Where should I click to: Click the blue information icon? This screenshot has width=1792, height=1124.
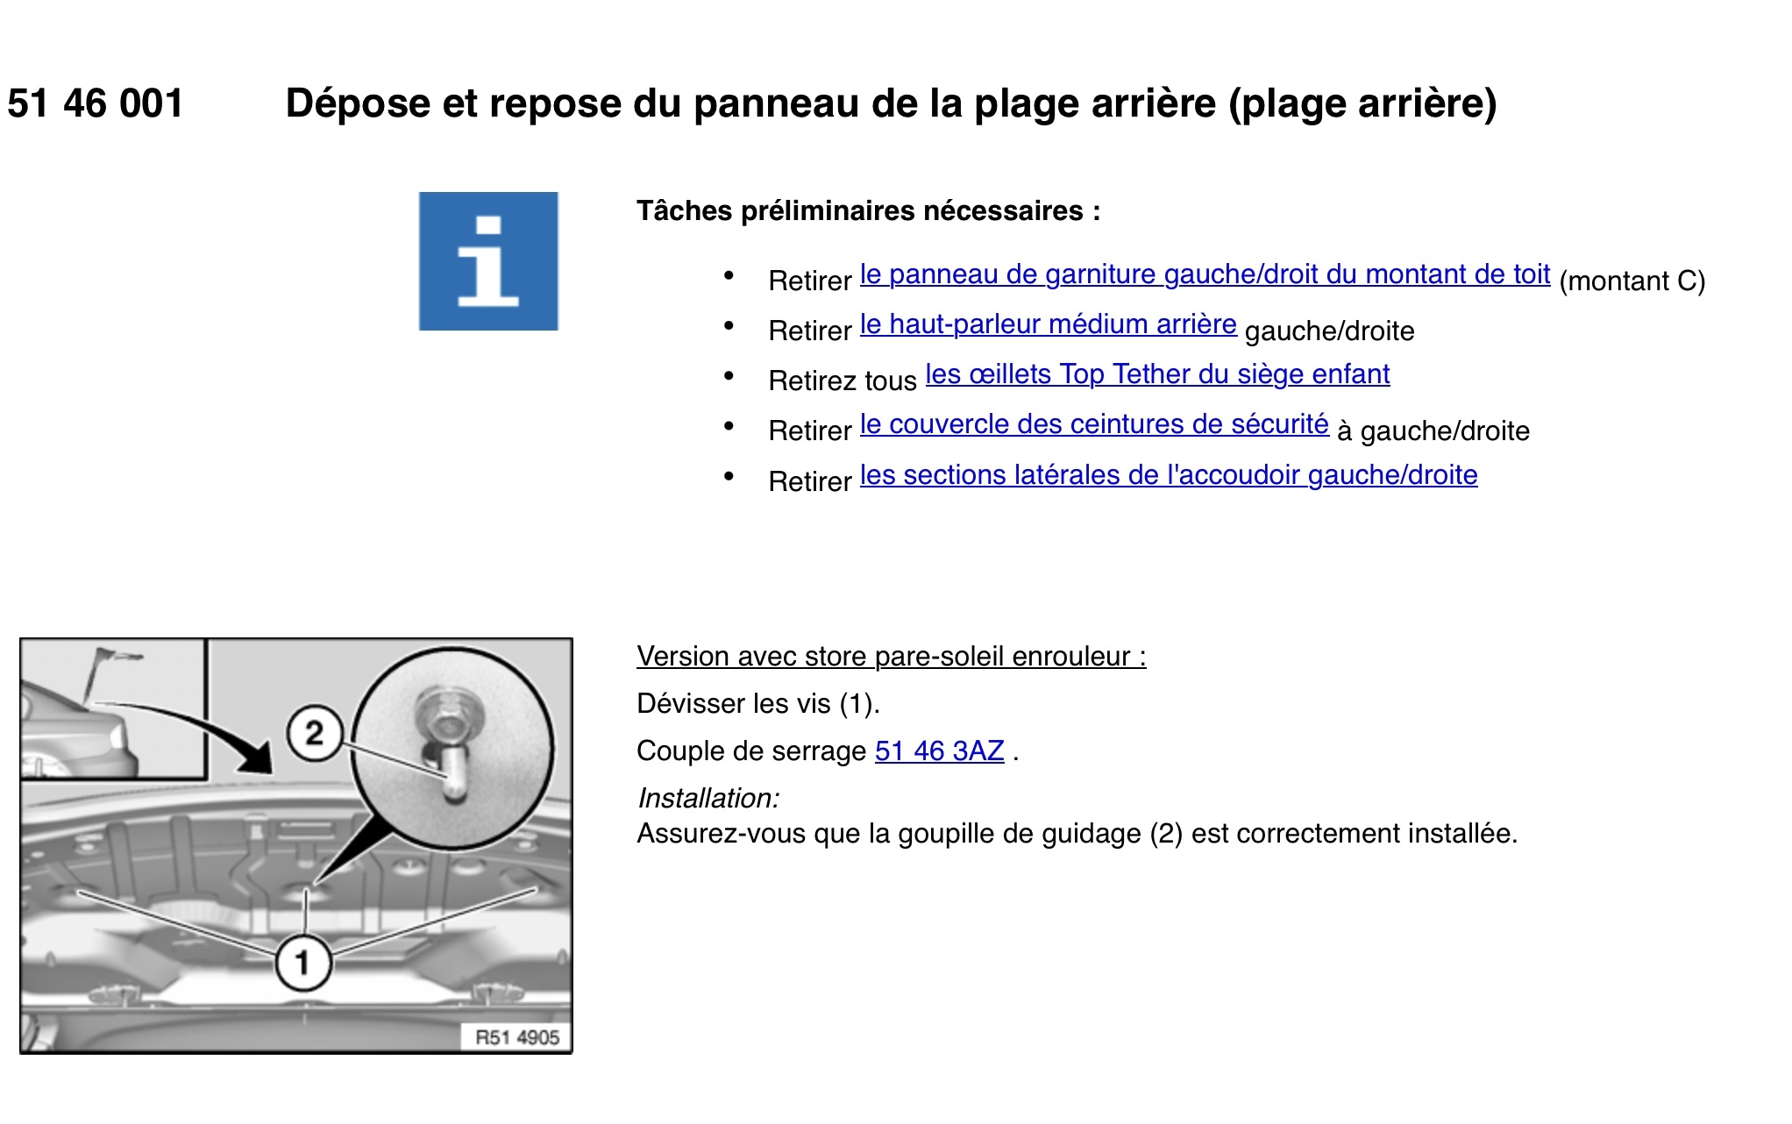click(x=488, y=261)
